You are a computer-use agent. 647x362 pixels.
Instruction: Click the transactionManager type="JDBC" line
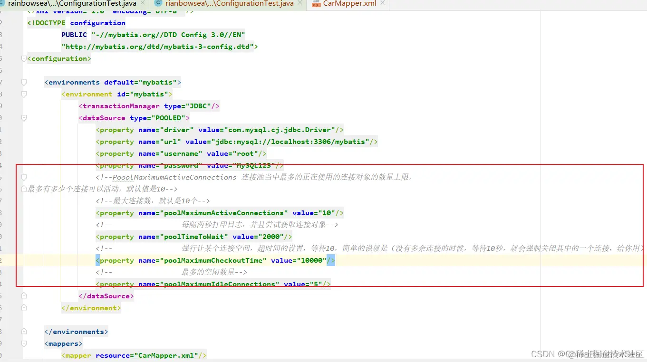[149, 106]
